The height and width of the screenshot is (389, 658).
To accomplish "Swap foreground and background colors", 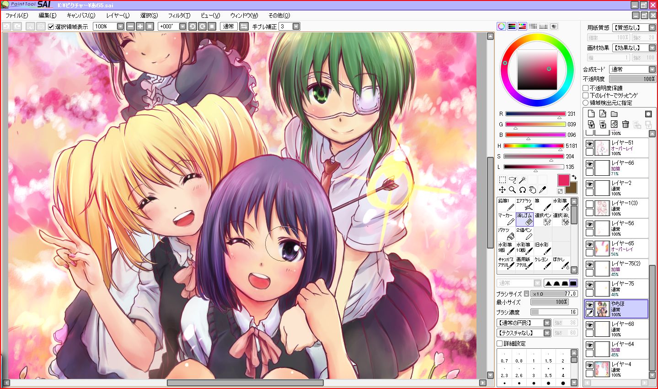I will click(x=574, y=177).
